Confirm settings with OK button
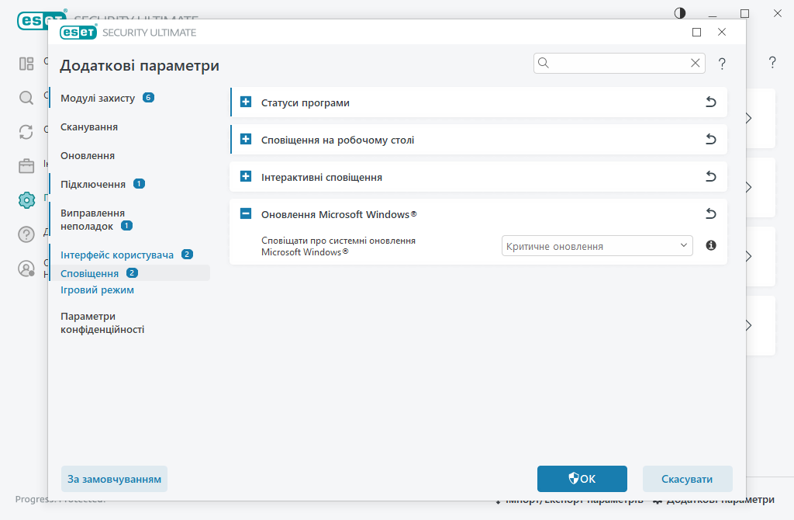Screen dimensions: 794x520 tap(582, 479)
